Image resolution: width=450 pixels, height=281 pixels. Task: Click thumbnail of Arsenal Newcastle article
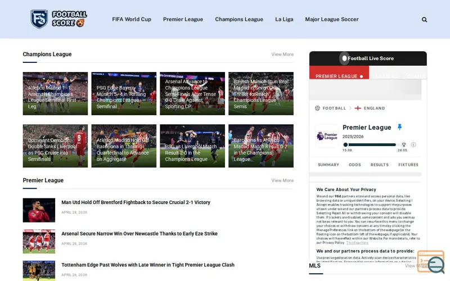click(39, 242)
